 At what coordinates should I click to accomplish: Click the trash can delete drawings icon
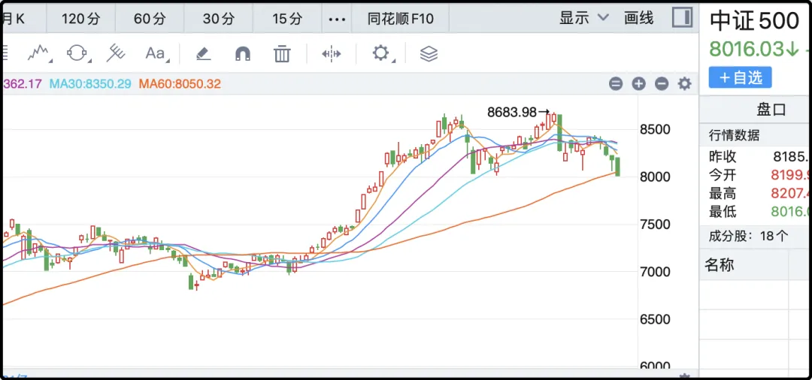(282, 53)
